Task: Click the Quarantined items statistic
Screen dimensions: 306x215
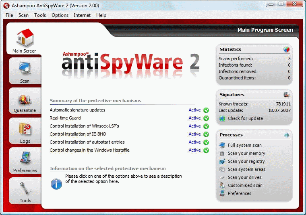Action: [254, 78]
